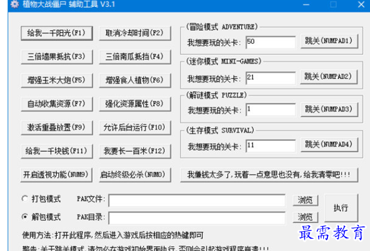Viewport: 370px width, 251px height.
Task: Minimize the 辅助工具 window
Action: [306, 5]
